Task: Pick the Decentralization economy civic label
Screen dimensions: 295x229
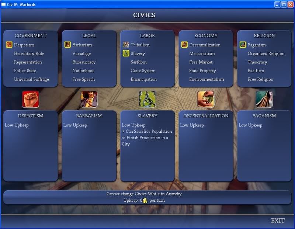Action: (x=205, y=45)
